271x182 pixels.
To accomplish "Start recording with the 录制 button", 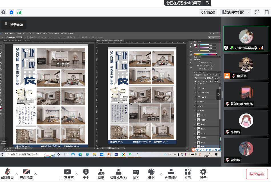I will click(x=151, y=172).
